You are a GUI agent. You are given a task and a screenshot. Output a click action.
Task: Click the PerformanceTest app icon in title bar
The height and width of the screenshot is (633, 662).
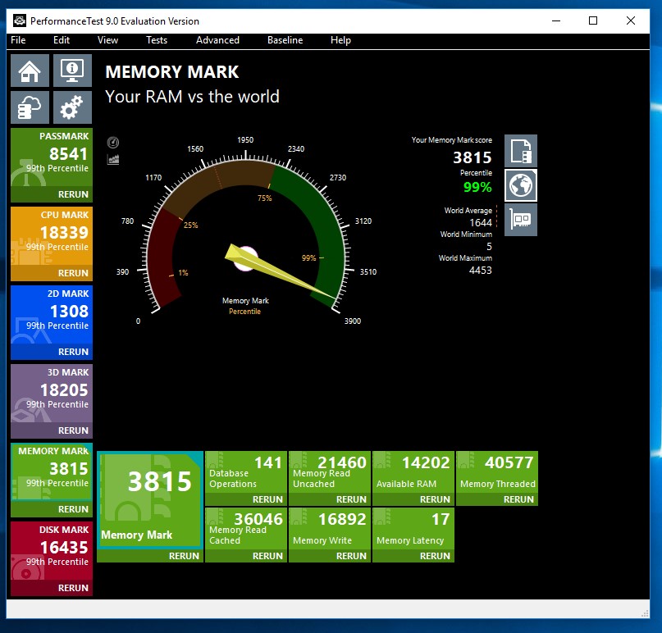[20, 20]
